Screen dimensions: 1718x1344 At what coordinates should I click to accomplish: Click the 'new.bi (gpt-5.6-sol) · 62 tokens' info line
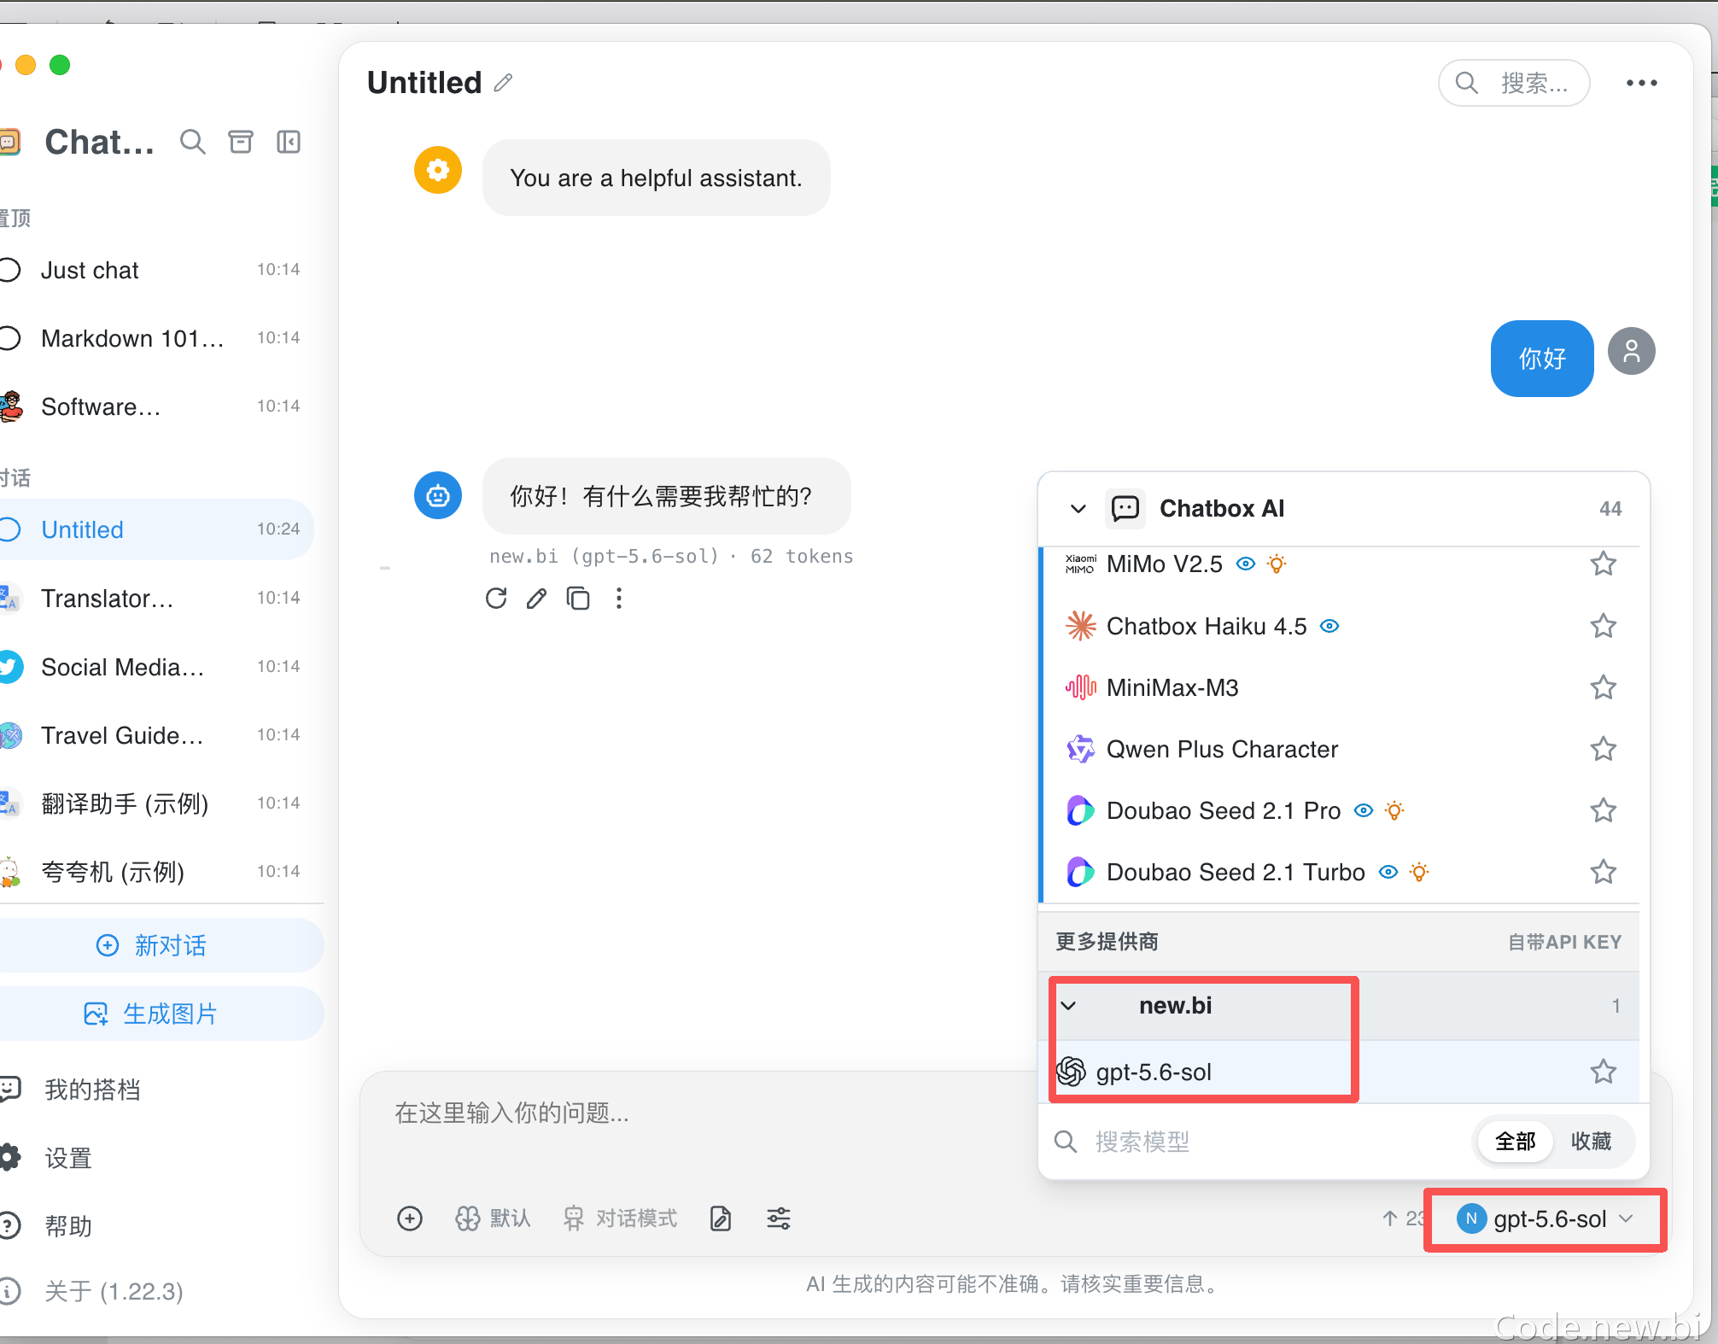(x=671, y=557)
